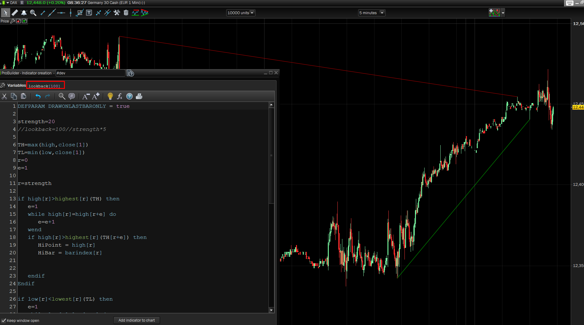Open the Fibonacci drawing tool
The width and height of the screenshot is (584, 325).
tap(80, 13)
